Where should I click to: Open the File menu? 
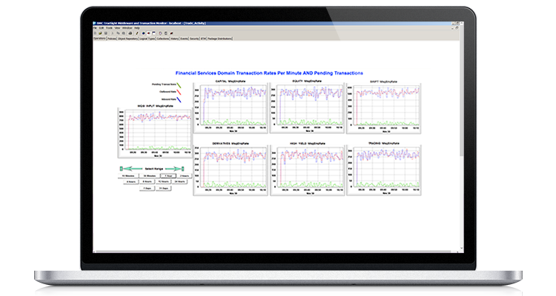coord(96,28)
